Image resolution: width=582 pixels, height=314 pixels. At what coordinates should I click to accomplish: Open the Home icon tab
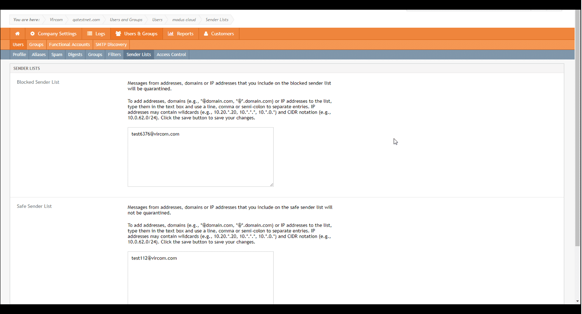click(x=18, y=34)
